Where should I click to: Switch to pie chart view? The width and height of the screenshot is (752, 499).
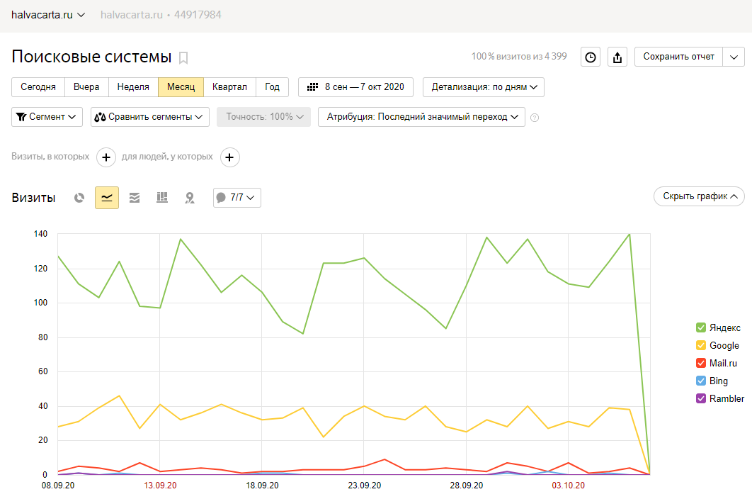click(x=80, y=198)
